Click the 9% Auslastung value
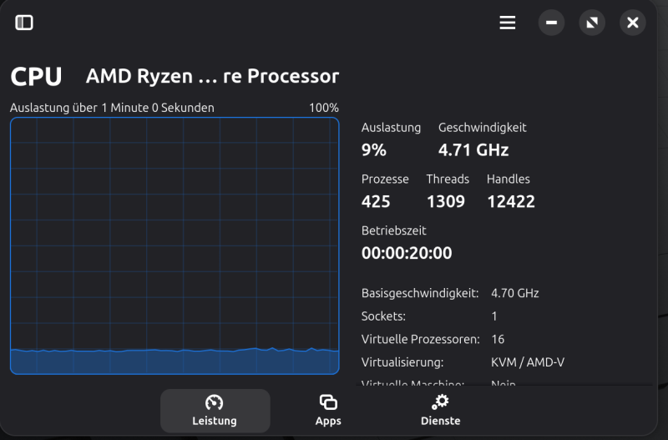Screen dimensions: 668x440 tap(373, 150)
